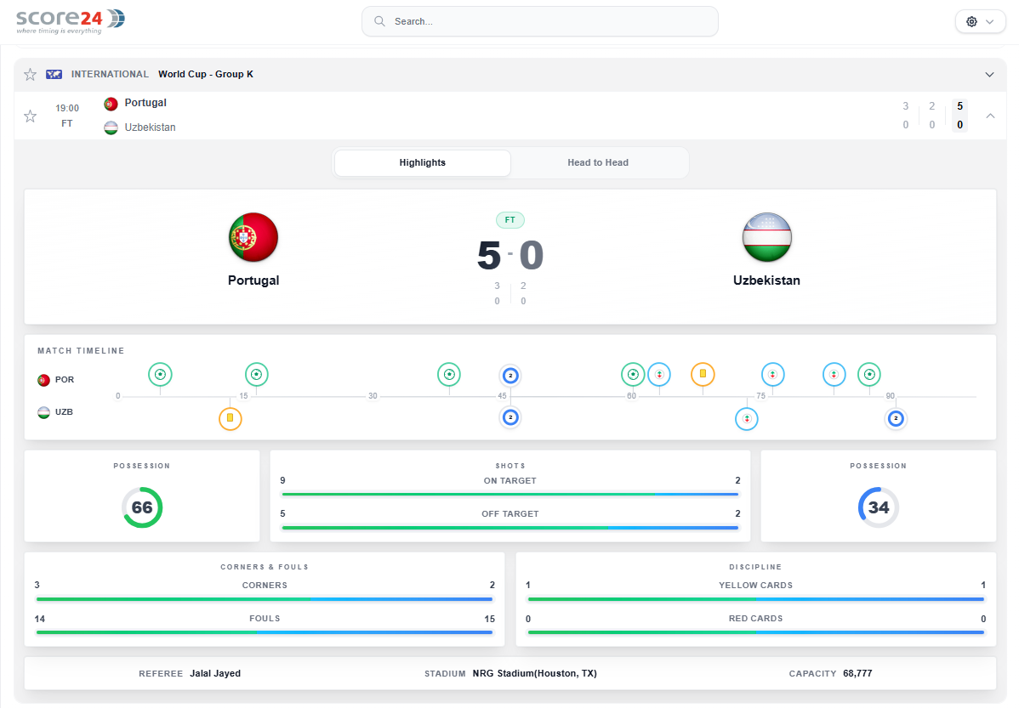Click the Portugal 66 possession ring

coord(142,507)
